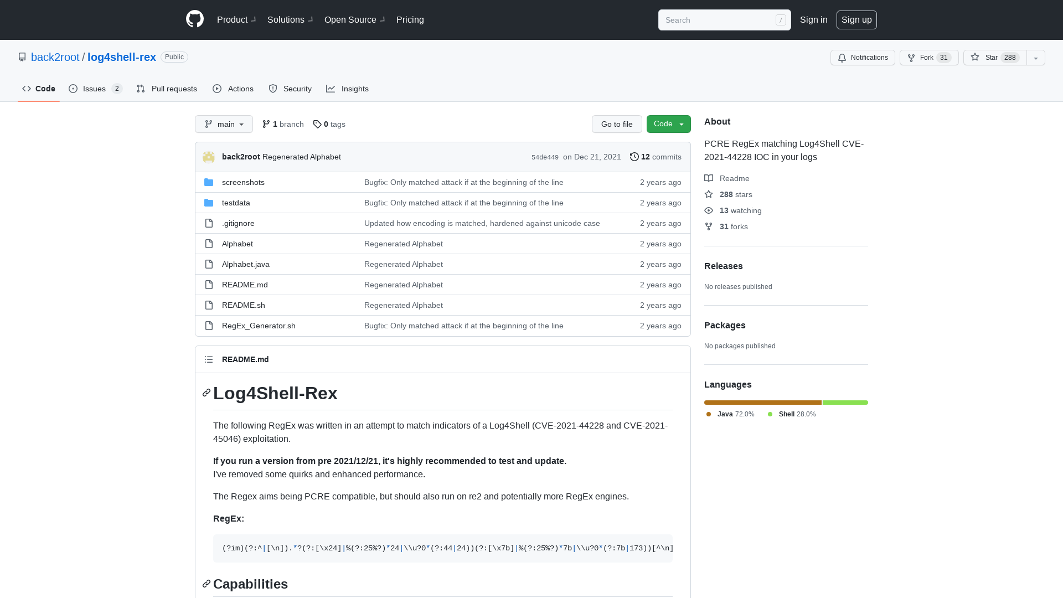
Task: Open the log4shell-rex repository name link
Action: (x=122, y=57)
